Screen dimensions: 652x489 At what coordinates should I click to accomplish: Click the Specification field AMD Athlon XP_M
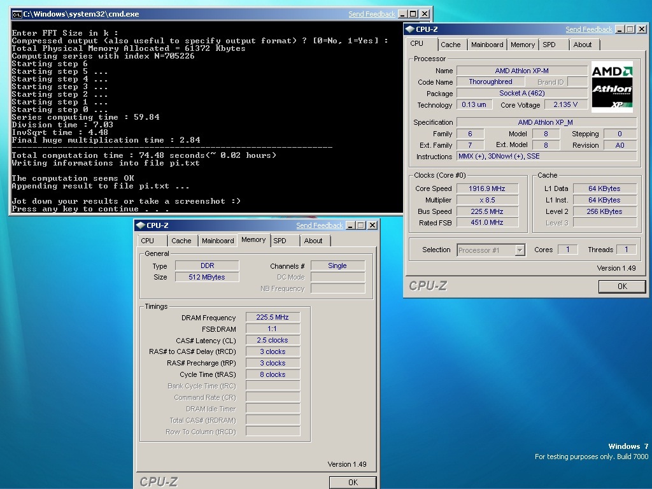tap(546, 122)
